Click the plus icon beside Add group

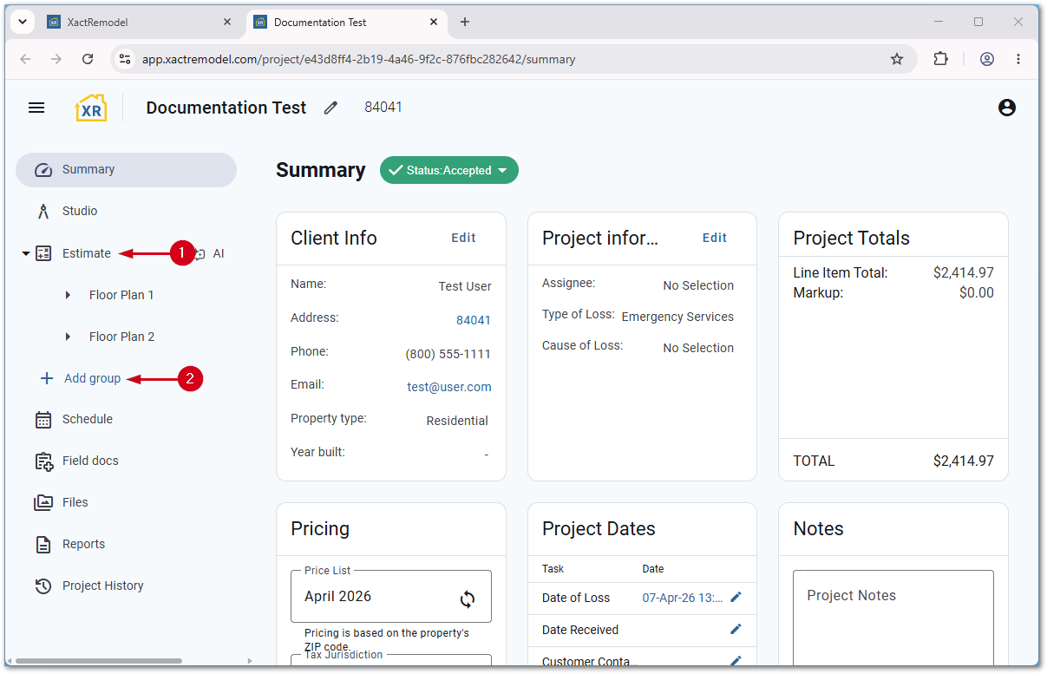click(47, 378)
